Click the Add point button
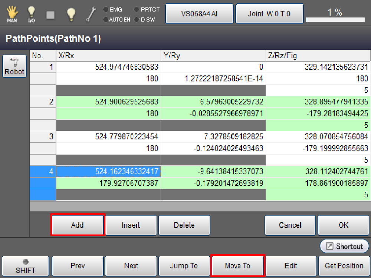Screen dimensions: 371x278 (x=78, y=225)
